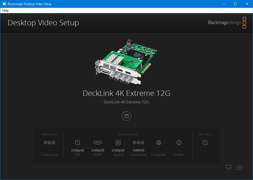Click the REF INPUT heading

[205, 134]
